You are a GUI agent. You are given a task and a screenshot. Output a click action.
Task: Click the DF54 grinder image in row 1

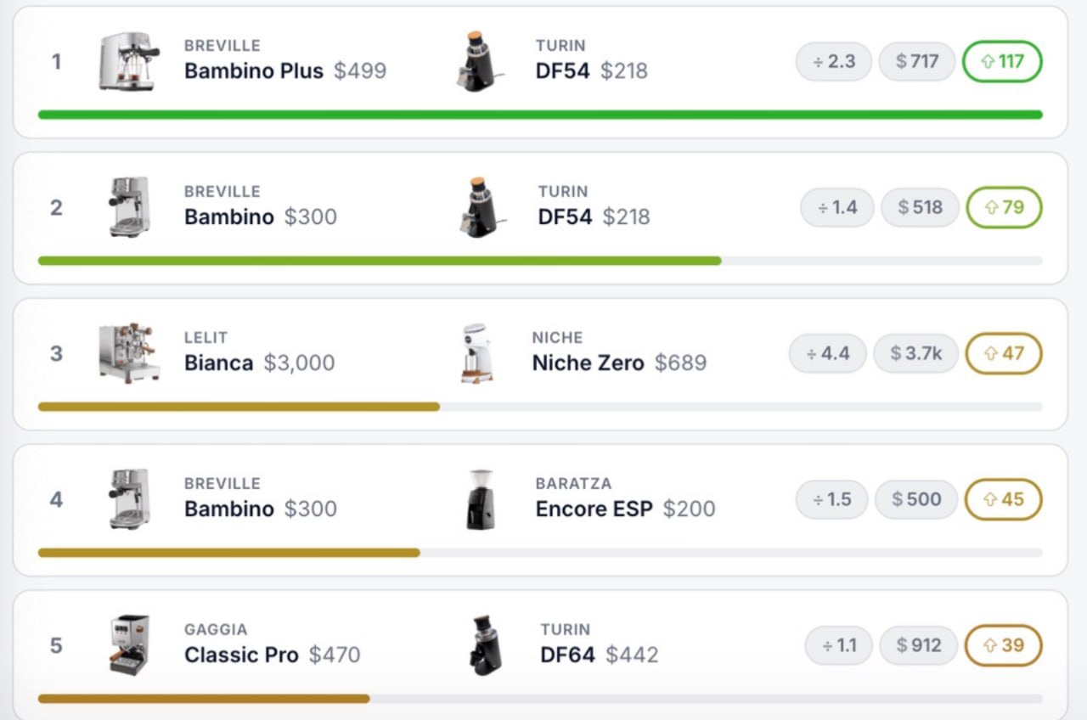pyautogui.click(x=476, y=61)
